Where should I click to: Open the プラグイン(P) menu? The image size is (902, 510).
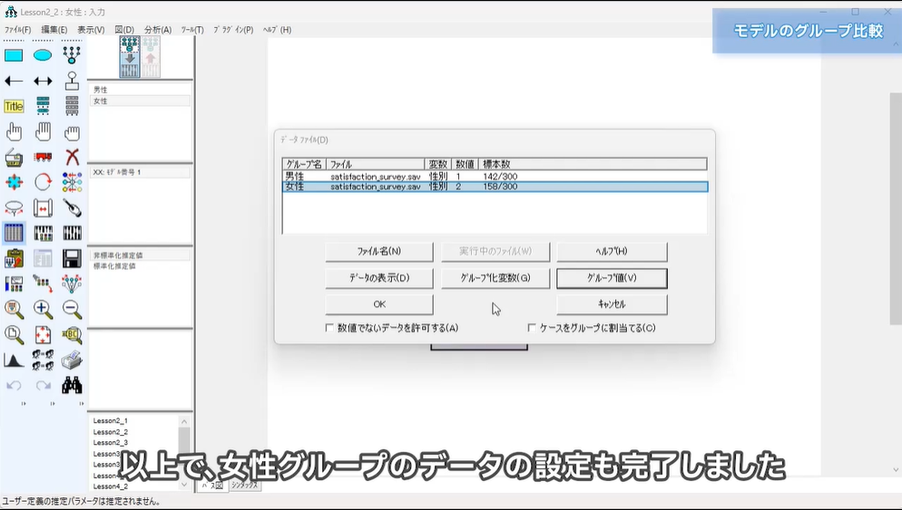click(233, 30)
